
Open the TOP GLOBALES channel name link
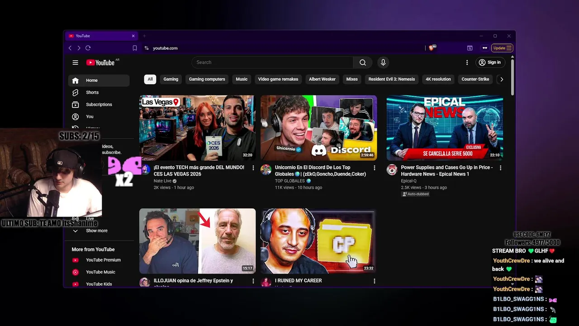[290, 181]
